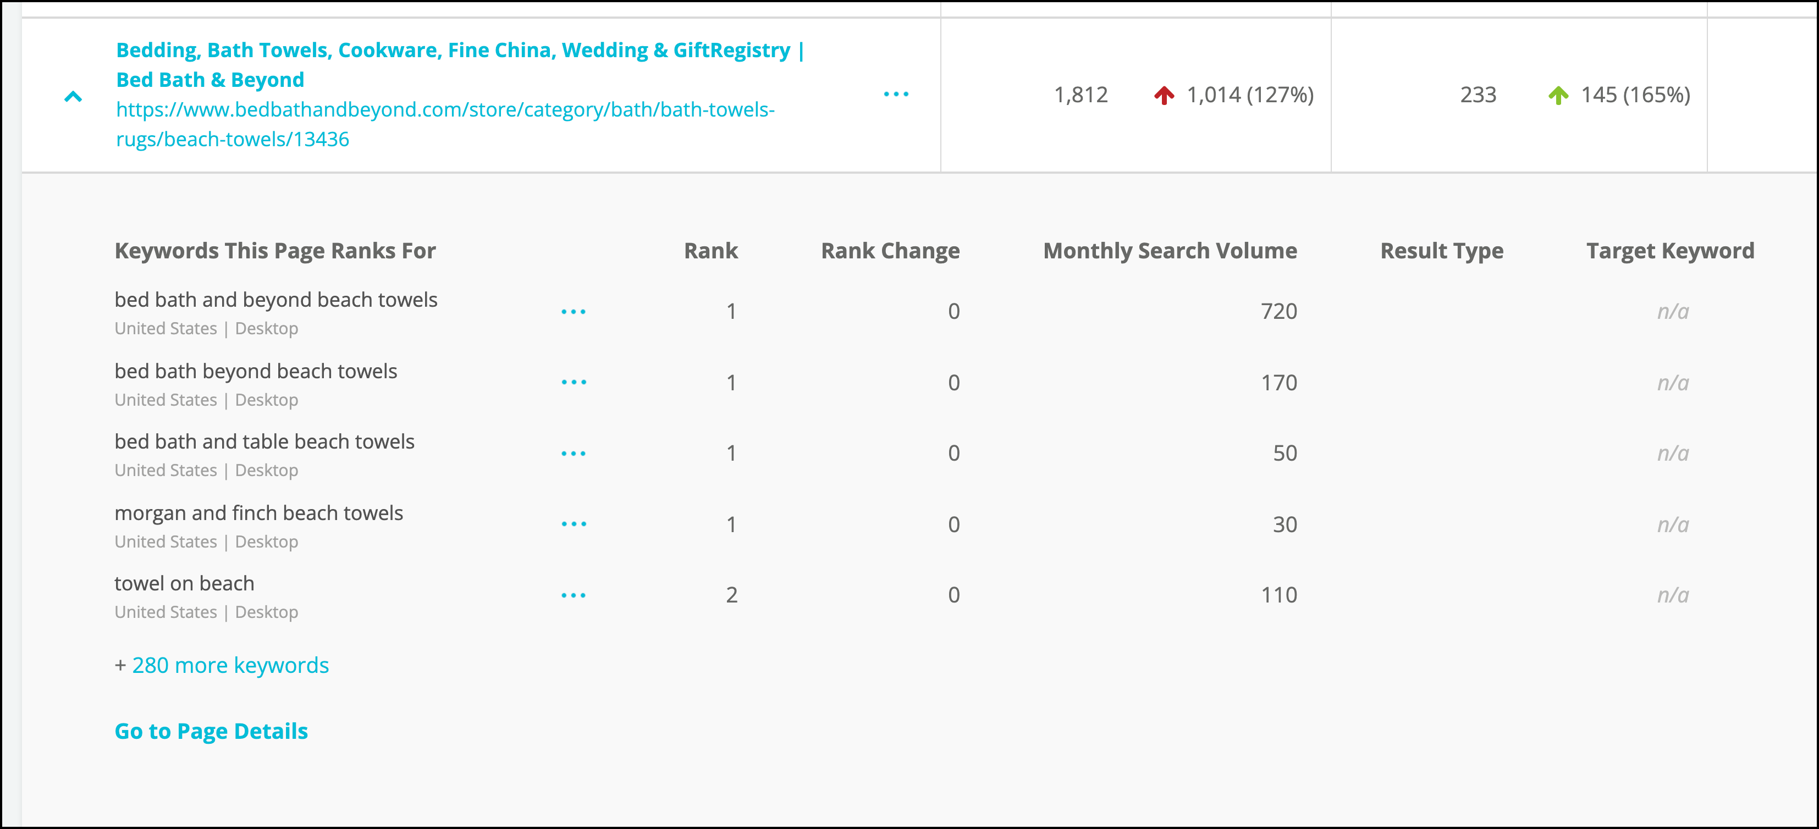Screen dimensions: 1819x829
Task: Select keyword 'bed bath and beyond beach towels'
Action: (x=276, y=300)
